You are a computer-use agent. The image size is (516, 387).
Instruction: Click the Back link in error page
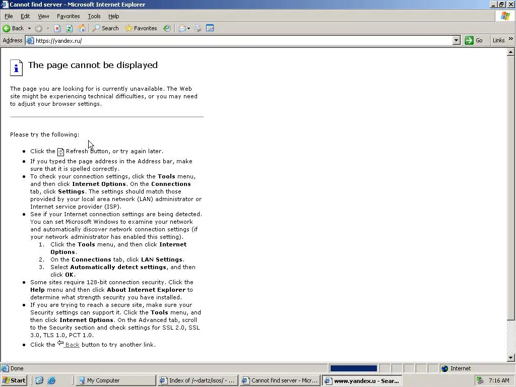tap(72, 345)
